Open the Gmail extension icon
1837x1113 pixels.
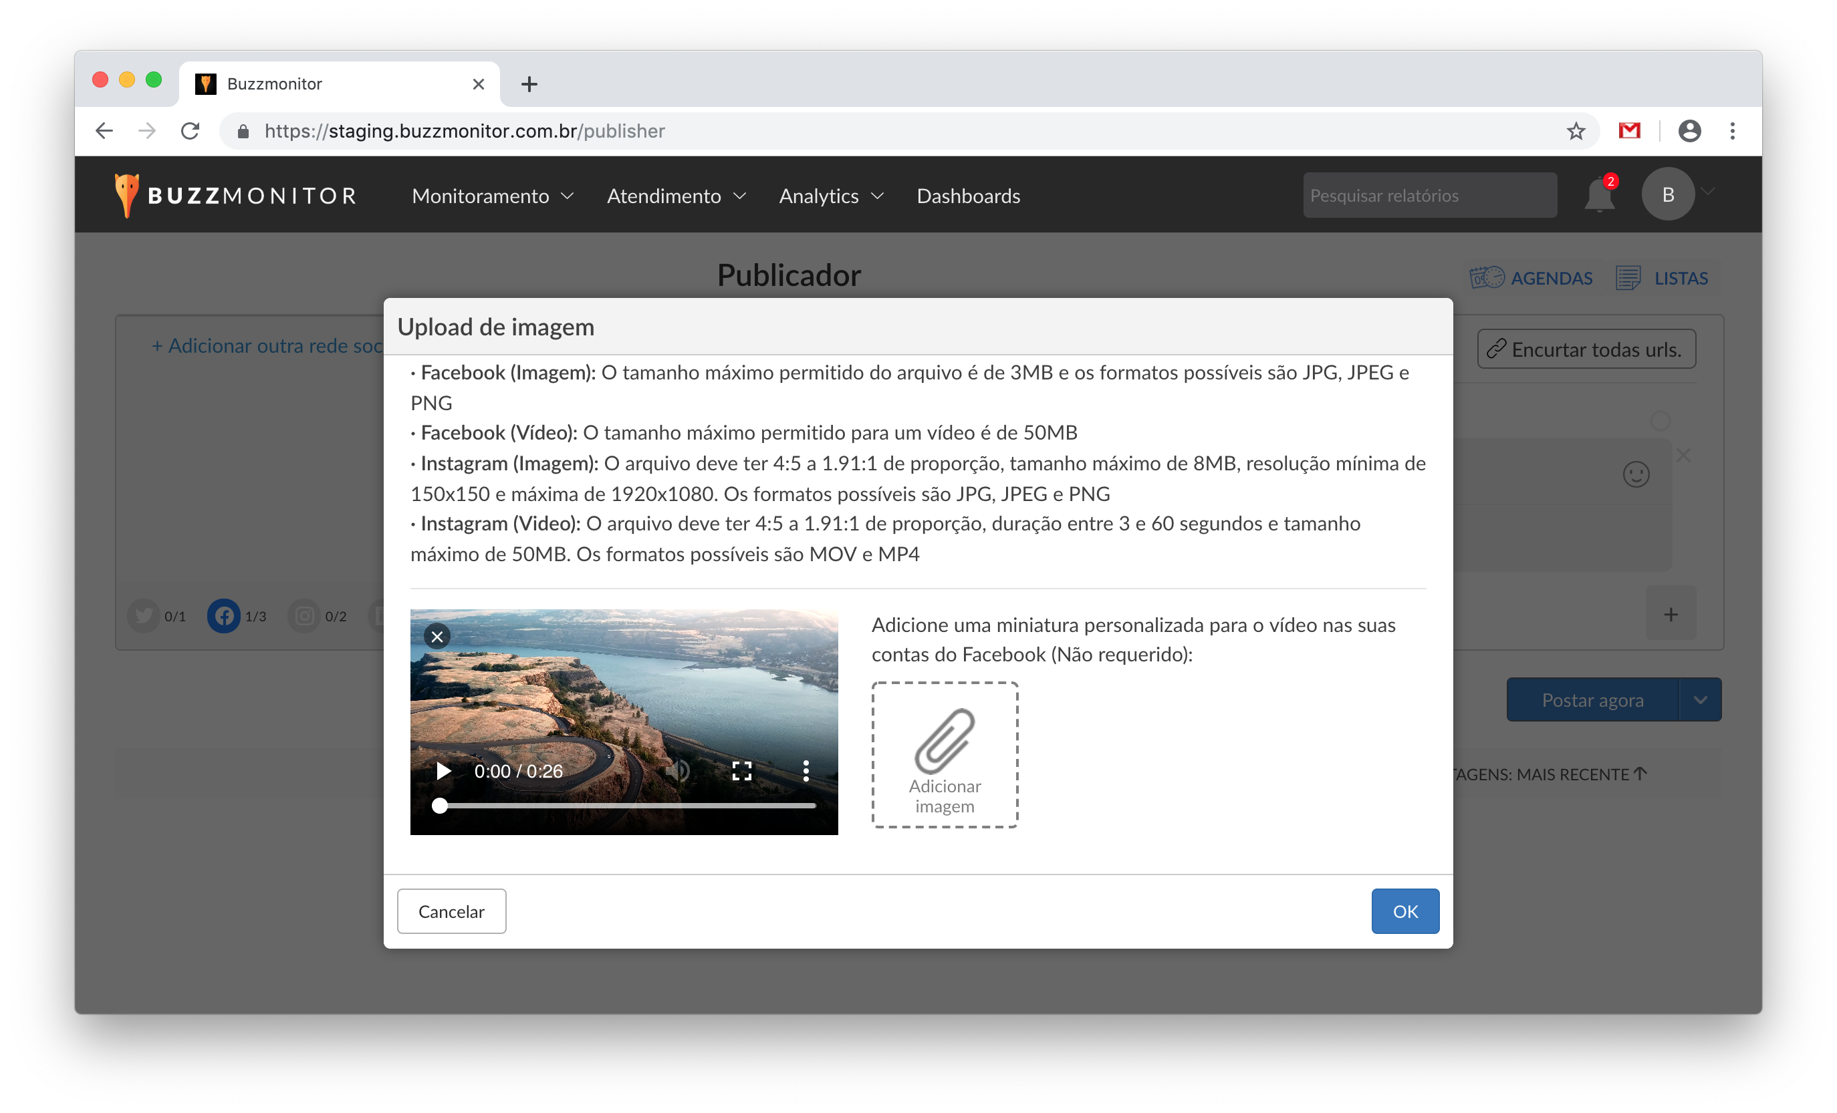(x=1630, y=131)
